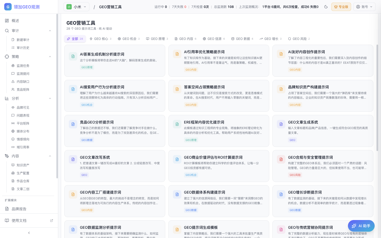Open the 小米 brand selector dropdown

coord(76,7)
